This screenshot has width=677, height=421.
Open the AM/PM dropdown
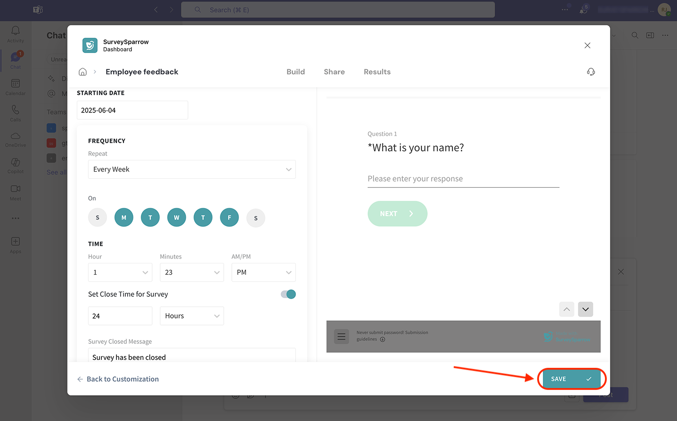(x=263, y=272)
